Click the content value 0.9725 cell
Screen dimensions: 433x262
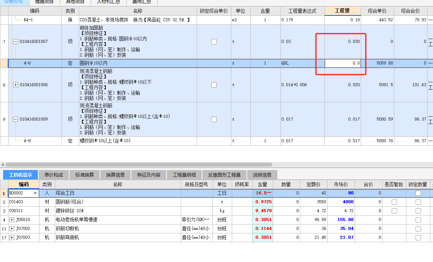click(x=262, y=202)
